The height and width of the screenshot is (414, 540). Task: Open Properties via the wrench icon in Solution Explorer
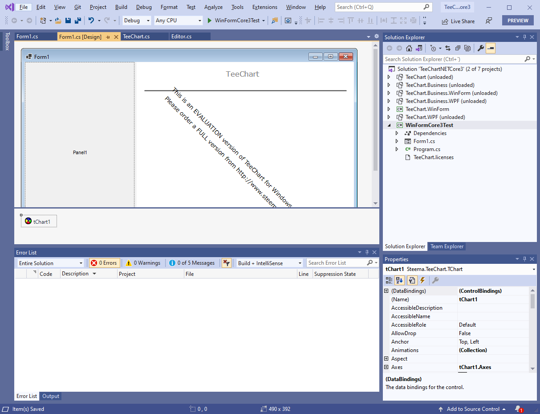(x=481, y=48)
